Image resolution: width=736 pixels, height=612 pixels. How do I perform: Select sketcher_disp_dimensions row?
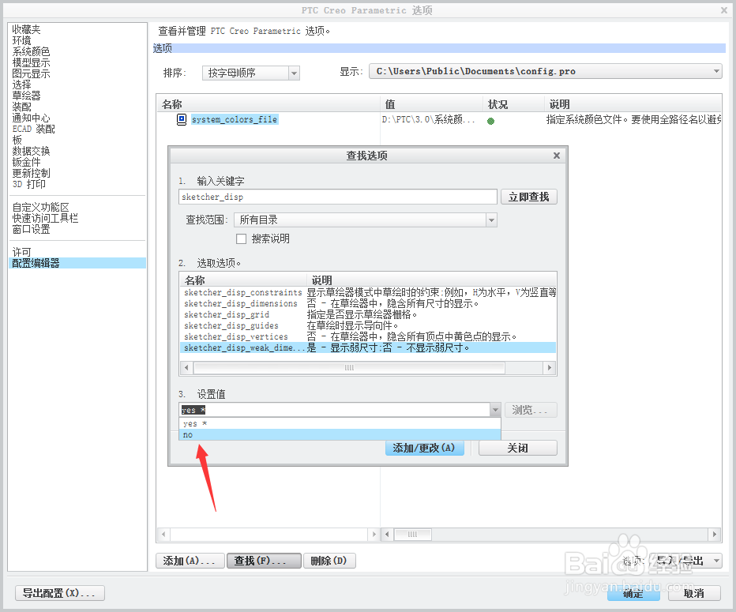368,304
